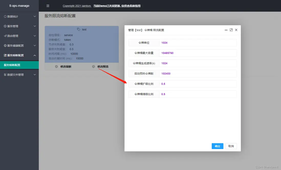Click the 令牌桶最大容量 field label

tap(144, 53)
